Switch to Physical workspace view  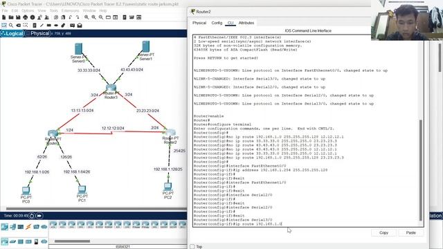click(x=37, y=34)
